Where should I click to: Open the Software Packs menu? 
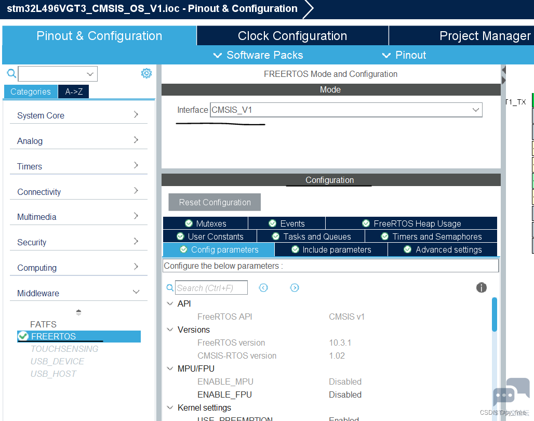pyautogui.click(x=258, y=55)
